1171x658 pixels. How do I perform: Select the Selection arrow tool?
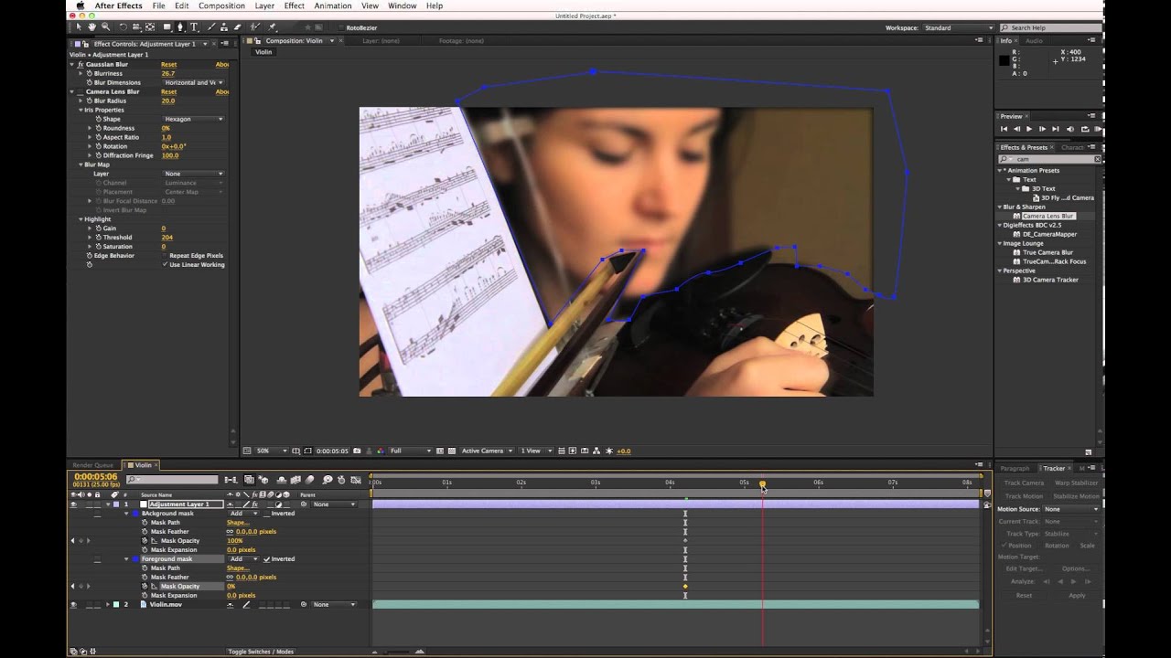79,27
